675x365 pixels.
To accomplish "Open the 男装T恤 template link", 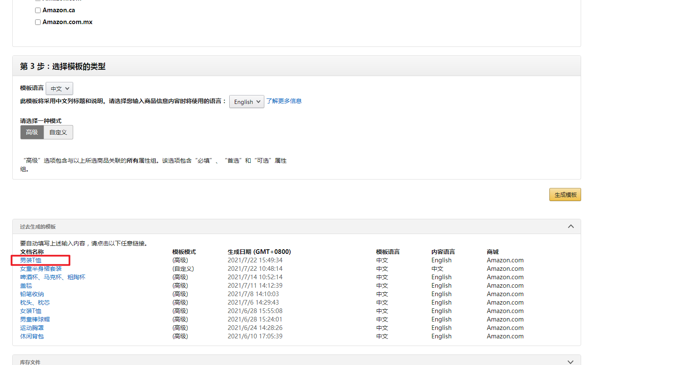I will coord(31,260).
